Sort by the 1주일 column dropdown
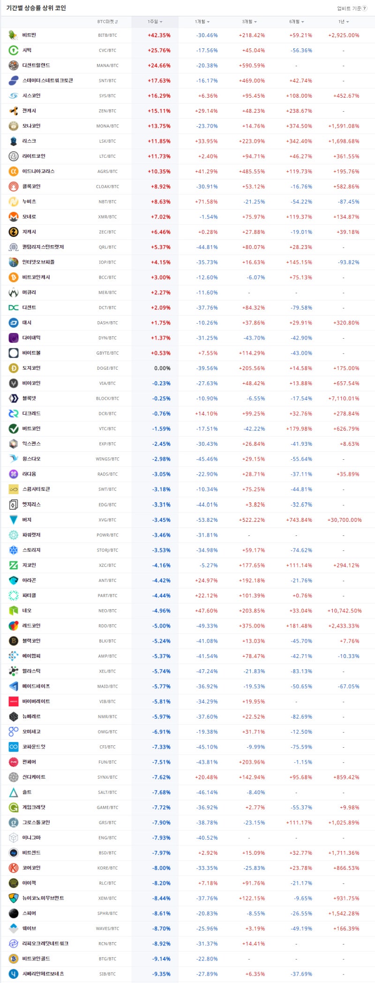 point(155,22)
